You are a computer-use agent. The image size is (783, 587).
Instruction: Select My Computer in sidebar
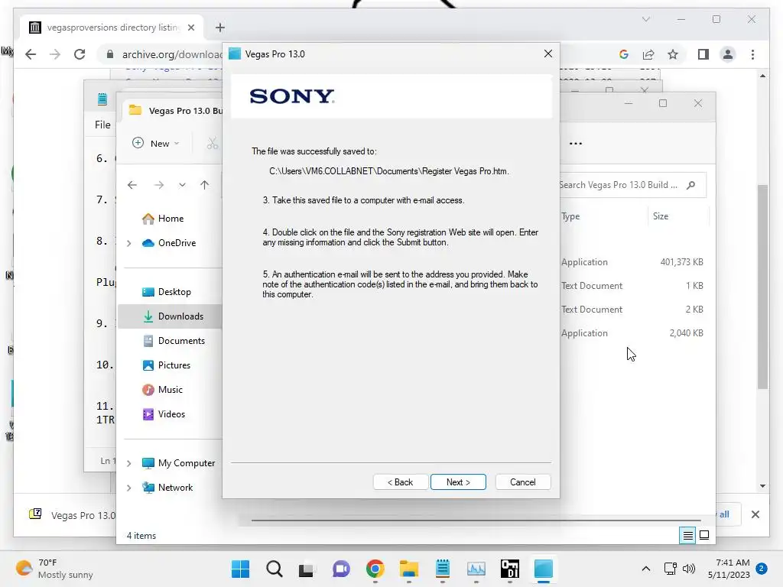[x=178, y=463]
